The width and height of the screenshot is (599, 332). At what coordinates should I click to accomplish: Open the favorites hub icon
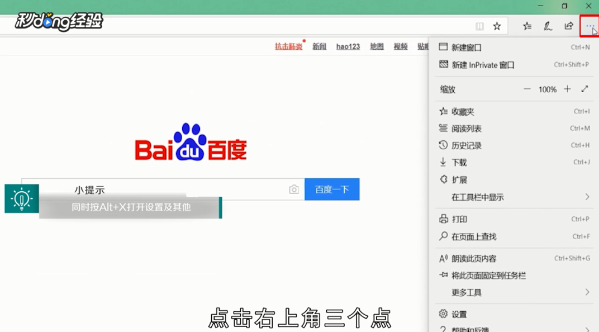tap(527, 26)
